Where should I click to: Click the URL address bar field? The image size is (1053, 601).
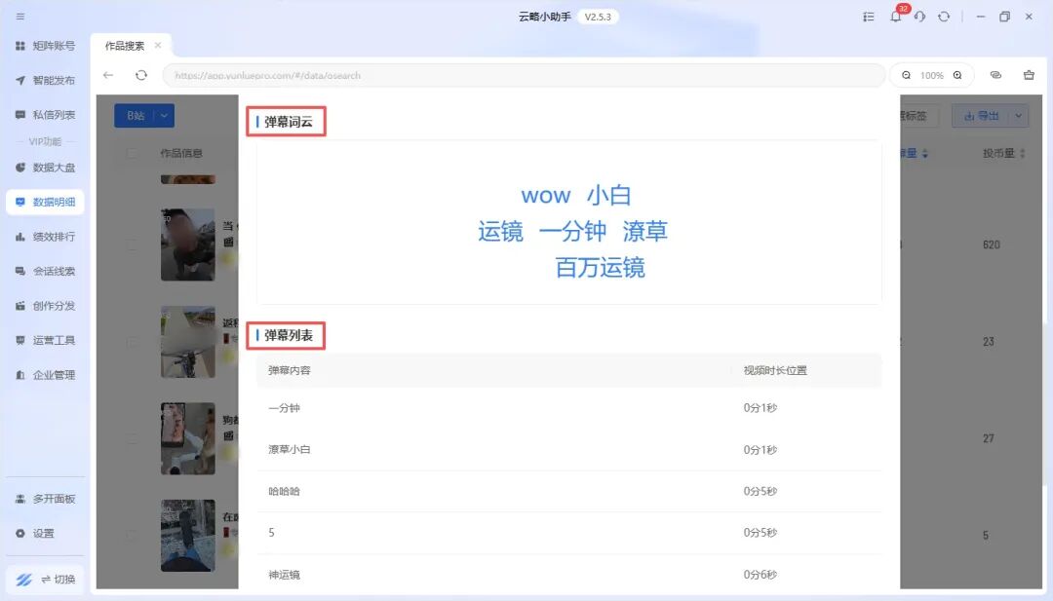(523, 75)
